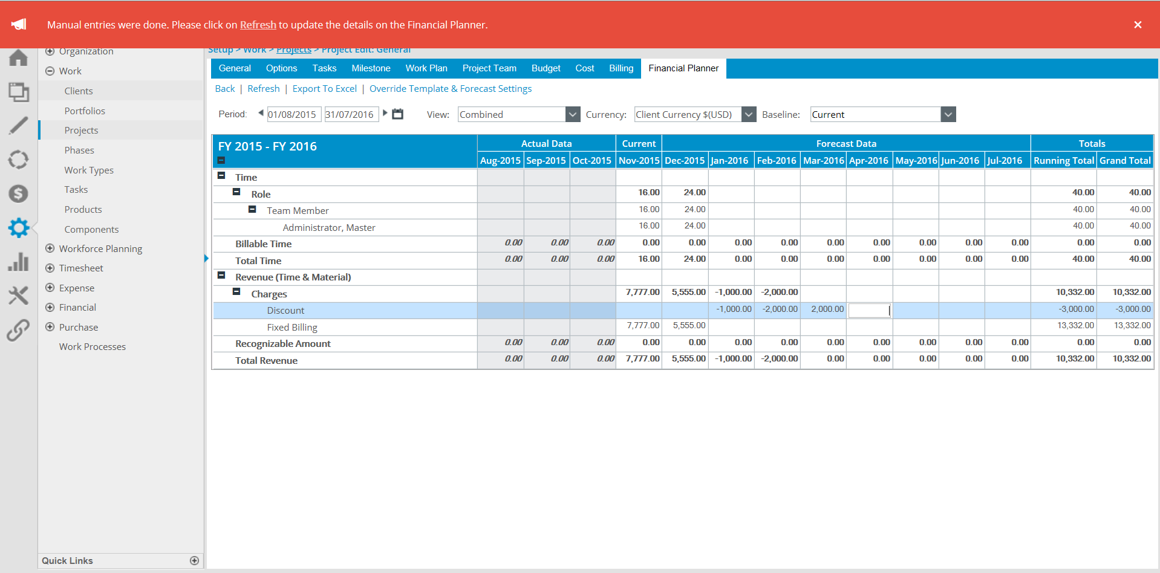Click the wrench tools icon in sidebar

click(x=18, y=296)
